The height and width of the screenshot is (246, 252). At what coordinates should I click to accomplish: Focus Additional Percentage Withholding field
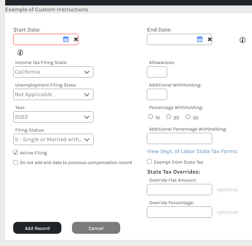pyautogui.click(x=179, y=138)
